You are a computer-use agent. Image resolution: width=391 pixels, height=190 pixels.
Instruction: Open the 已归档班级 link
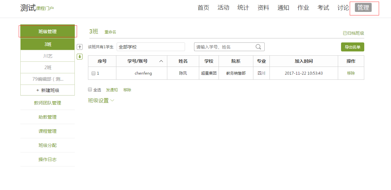click(353, 33)
